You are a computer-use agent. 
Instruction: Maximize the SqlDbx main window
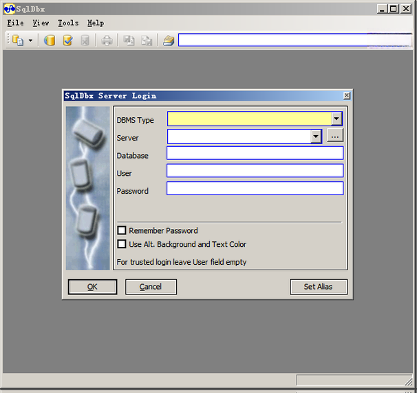[394, 9]
